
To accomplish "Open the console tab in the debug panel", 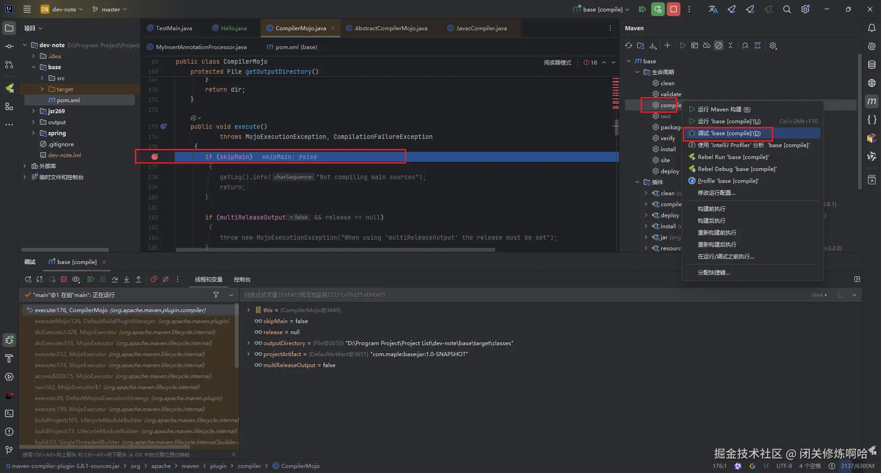I will point(242,280).
